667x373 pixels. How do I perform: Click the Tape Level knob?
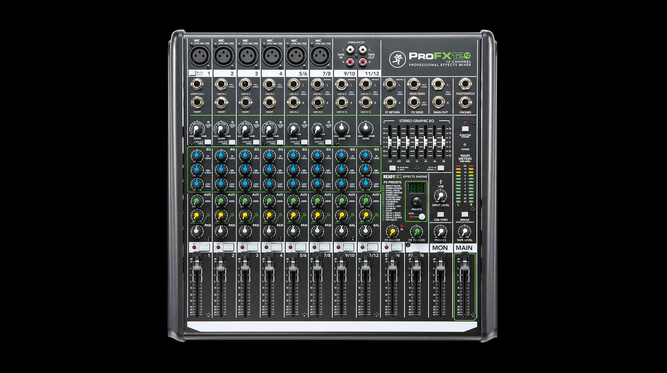point(465,232)
